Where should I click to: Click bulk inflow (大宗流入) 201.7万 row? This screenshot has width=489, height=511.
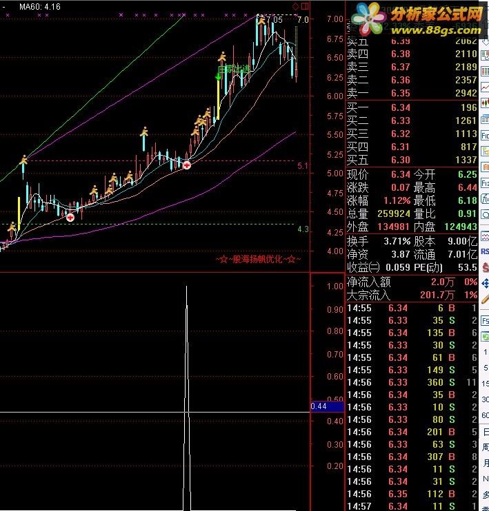pyautogui.click(x=412, y=295)
